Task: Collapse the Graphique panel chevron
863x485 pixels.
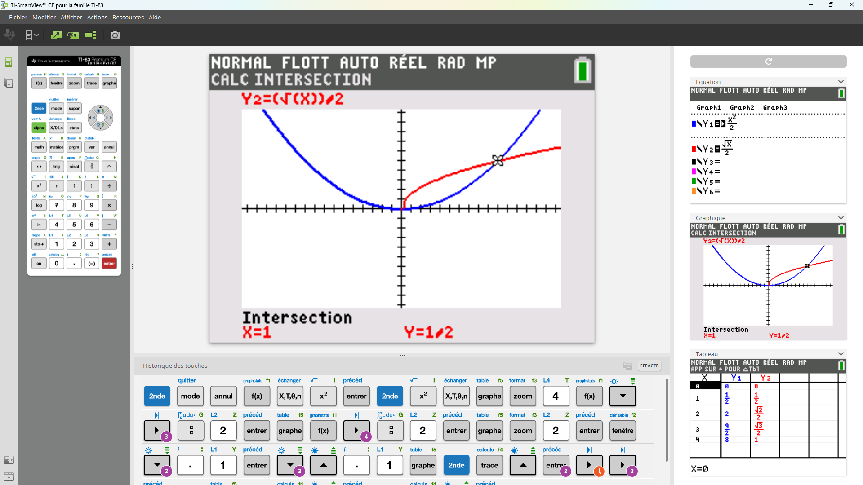Action: pyautogui.click(x=841, y=218)
